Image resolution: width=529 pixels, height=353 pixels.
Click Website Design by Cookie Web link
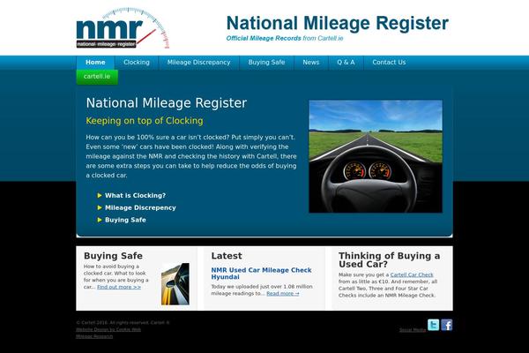pyautogui.click(x=108, y=329)
